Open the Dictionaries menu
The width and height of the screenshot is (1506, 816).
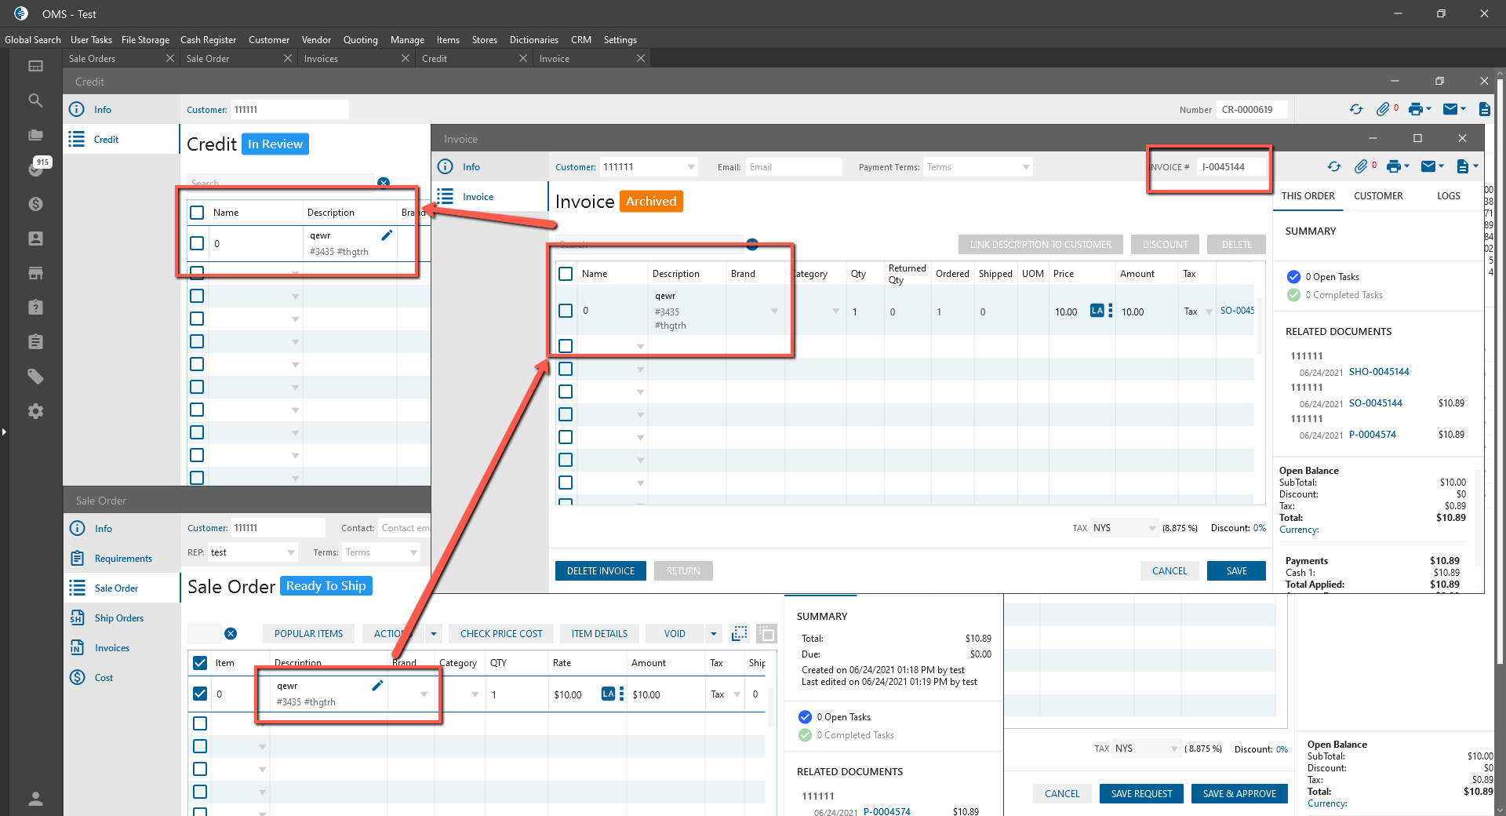click(533, 40)
